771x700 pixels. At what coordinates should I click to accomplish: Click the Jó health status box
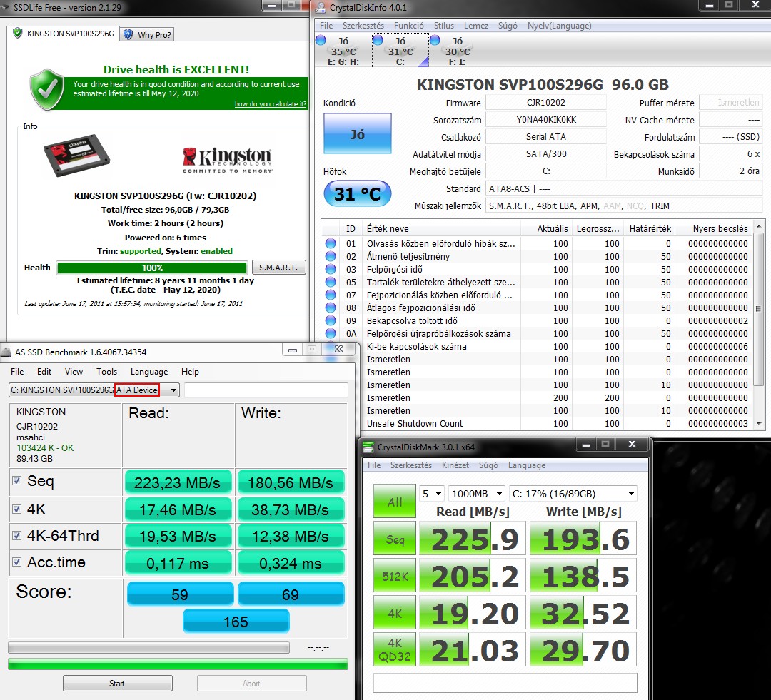[358, 133]
